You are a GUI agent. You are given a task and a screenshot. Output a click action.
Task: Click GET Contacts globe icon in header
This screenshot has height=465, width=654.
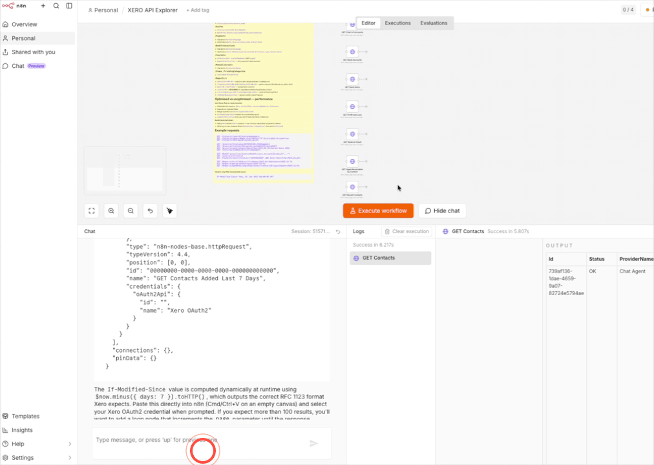tap(445, 231)
